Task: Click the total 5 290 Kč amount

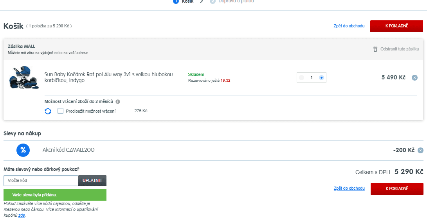Action: click(409, 172)
